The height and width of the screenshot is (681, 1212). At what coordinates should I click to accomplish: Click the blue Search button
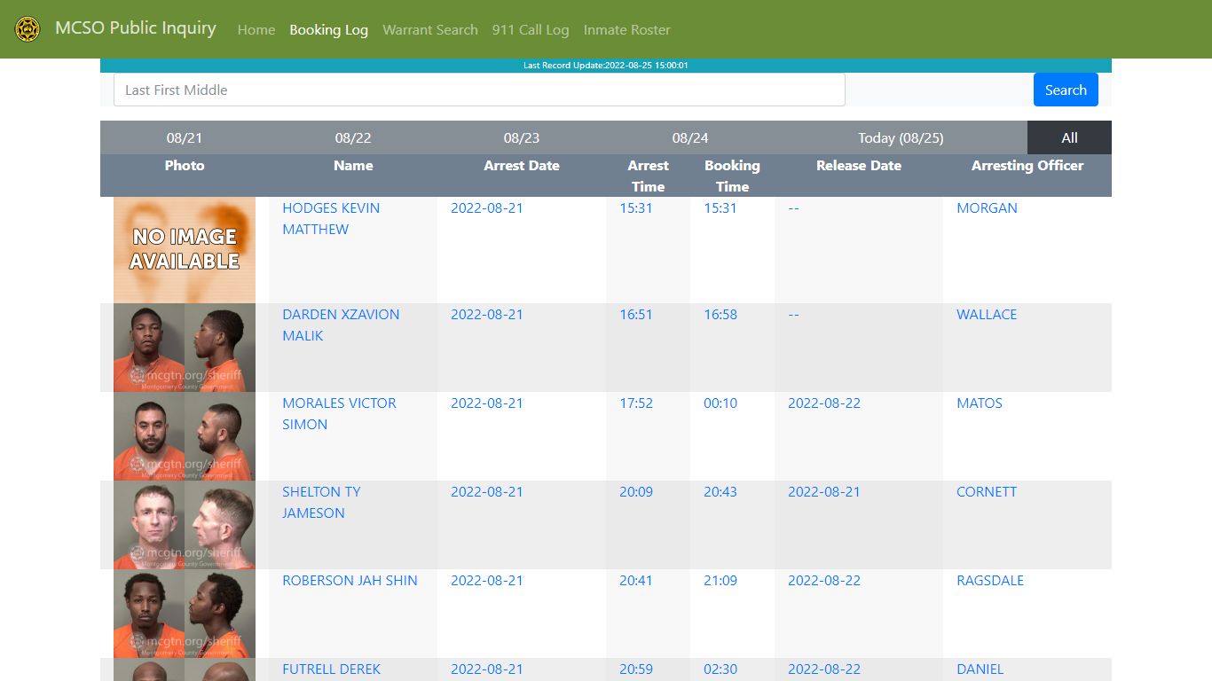coord(1066,90)
